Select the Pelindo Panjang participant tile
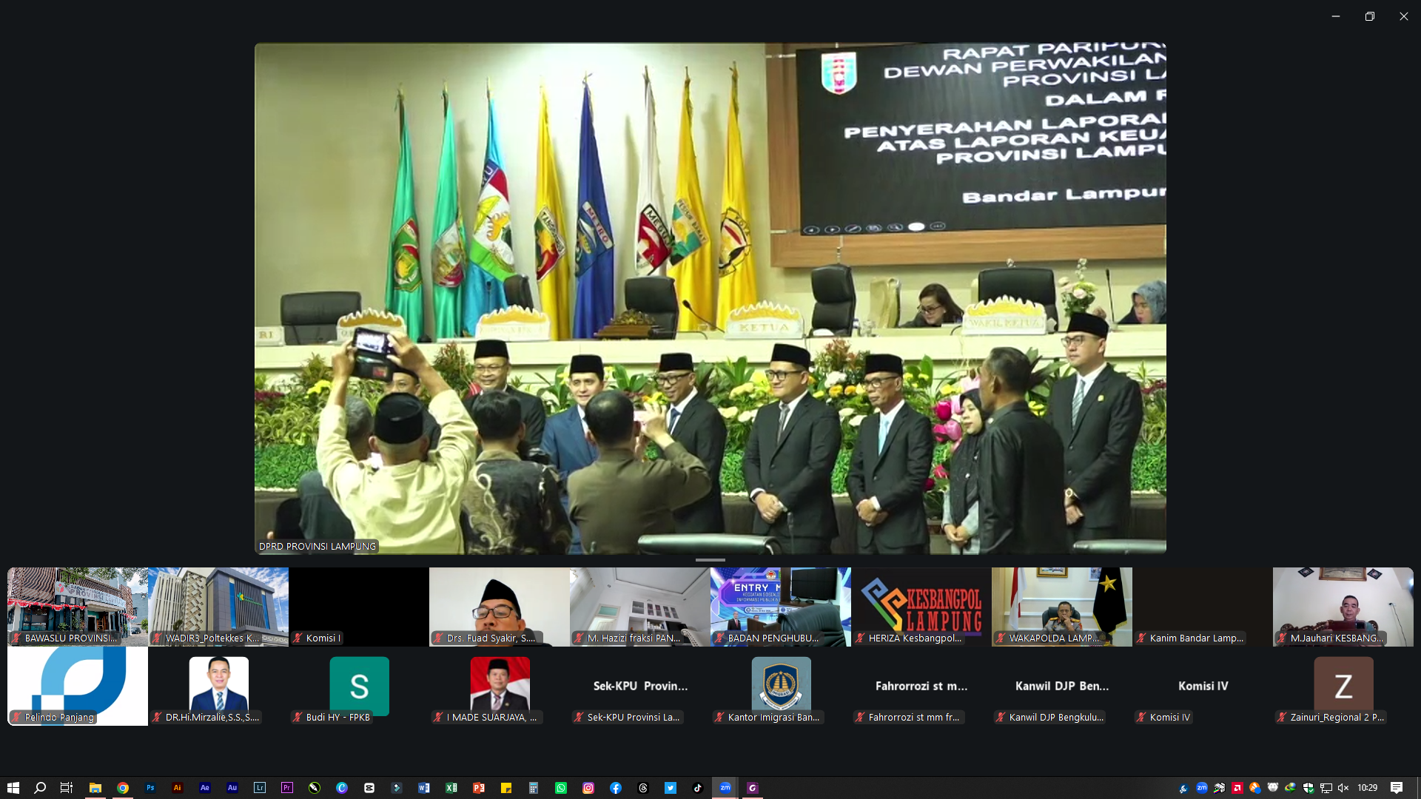Screen dimensions: 1421x799 (x=78, y=686)
